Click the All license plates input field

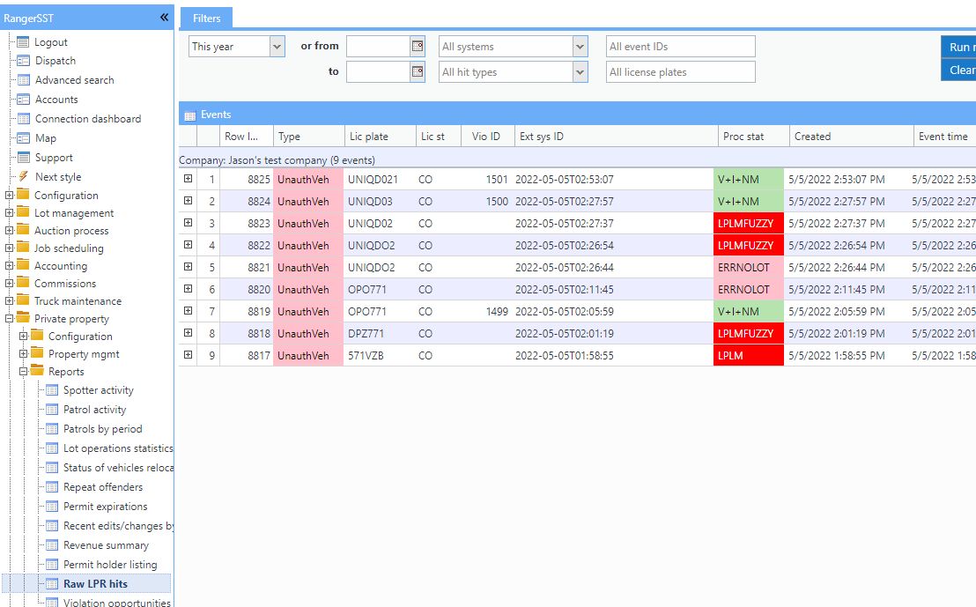[680, 72]
